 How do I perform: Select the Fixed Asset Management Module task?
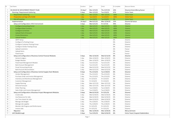27,63
